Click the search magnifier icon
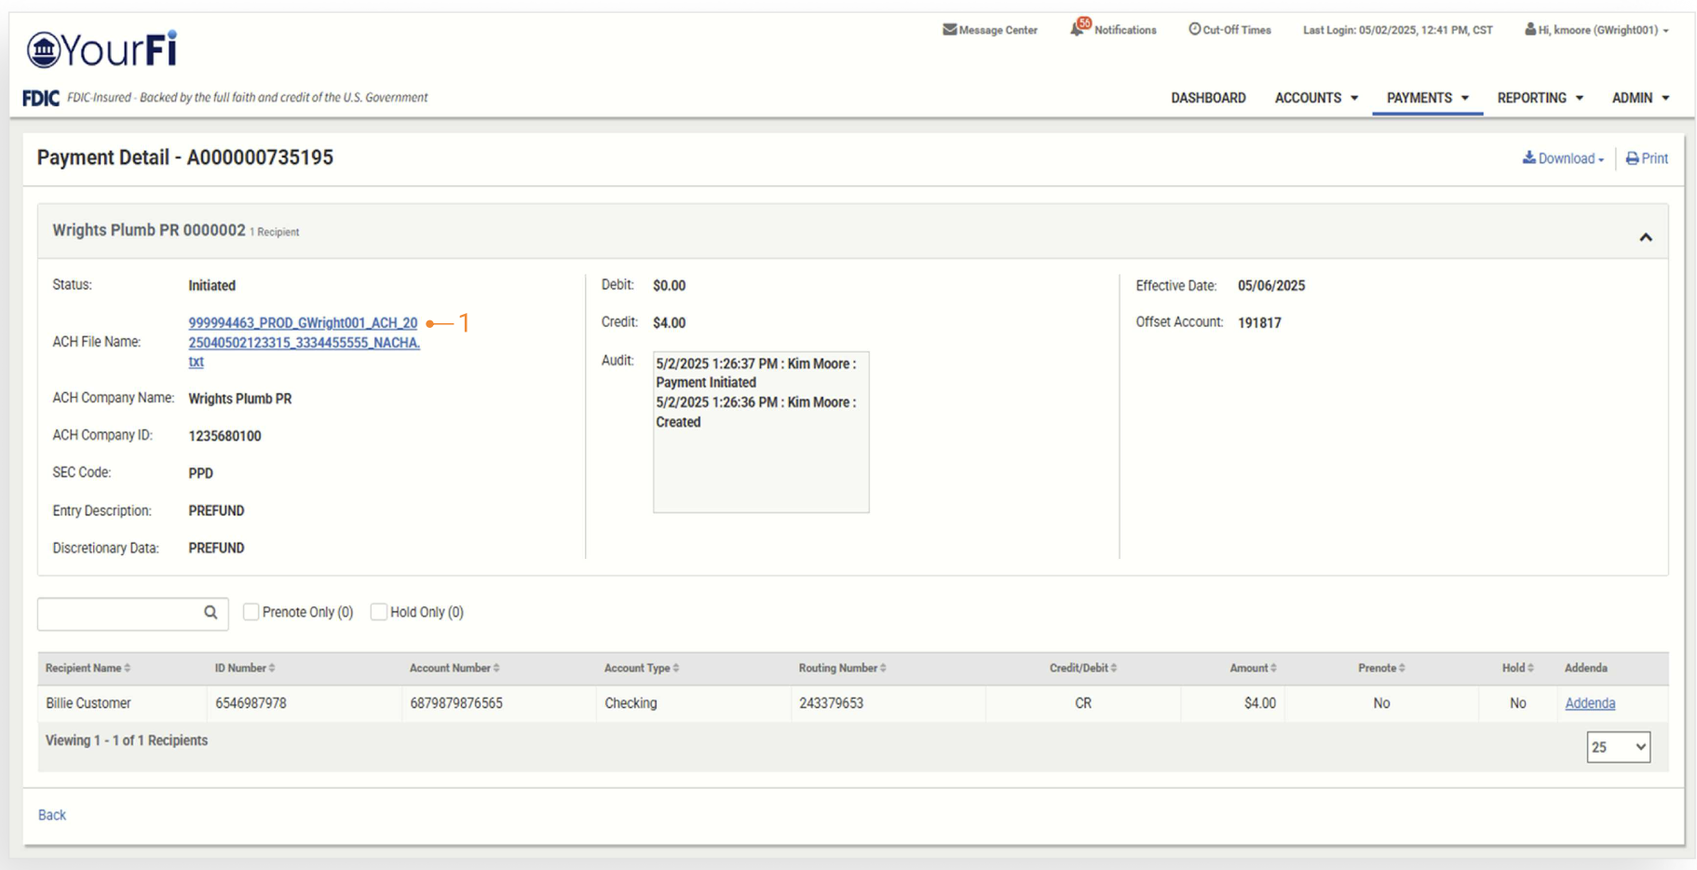 [210, 613]
